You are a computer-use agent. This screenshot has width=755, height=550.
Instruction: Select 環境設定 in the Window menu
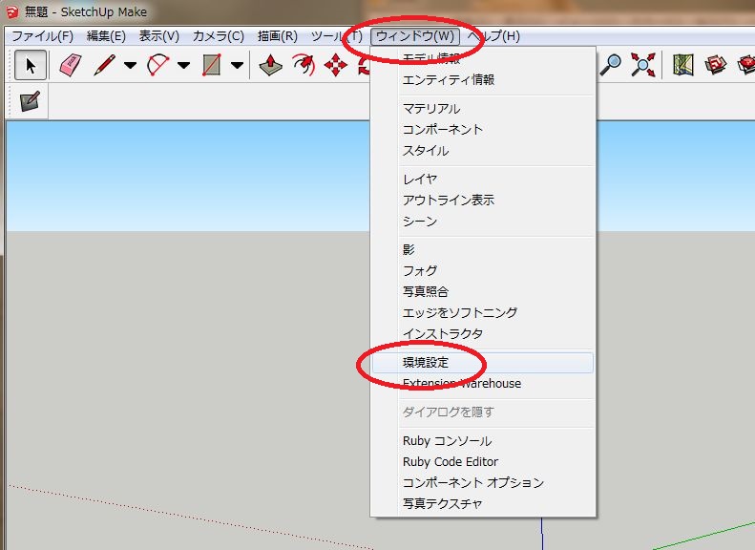483,363
